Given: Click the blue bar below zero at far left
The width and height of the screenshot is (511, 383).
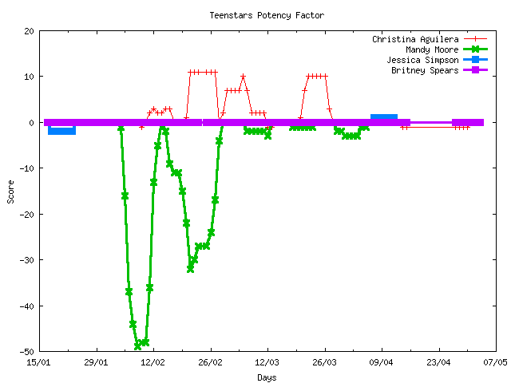Looking at the screenshot, I should click(x=61, y=131).
